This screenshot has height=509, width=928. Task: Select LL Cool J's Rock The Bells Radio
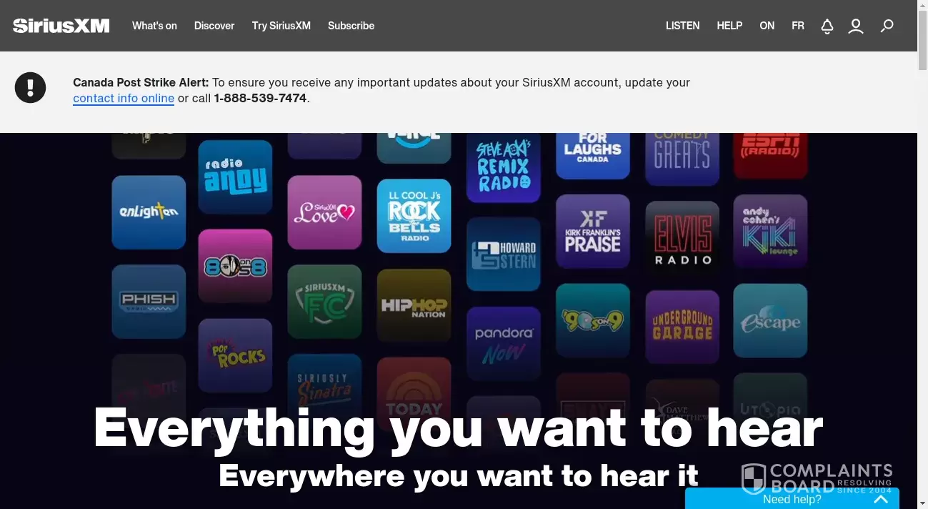point(414,215)
